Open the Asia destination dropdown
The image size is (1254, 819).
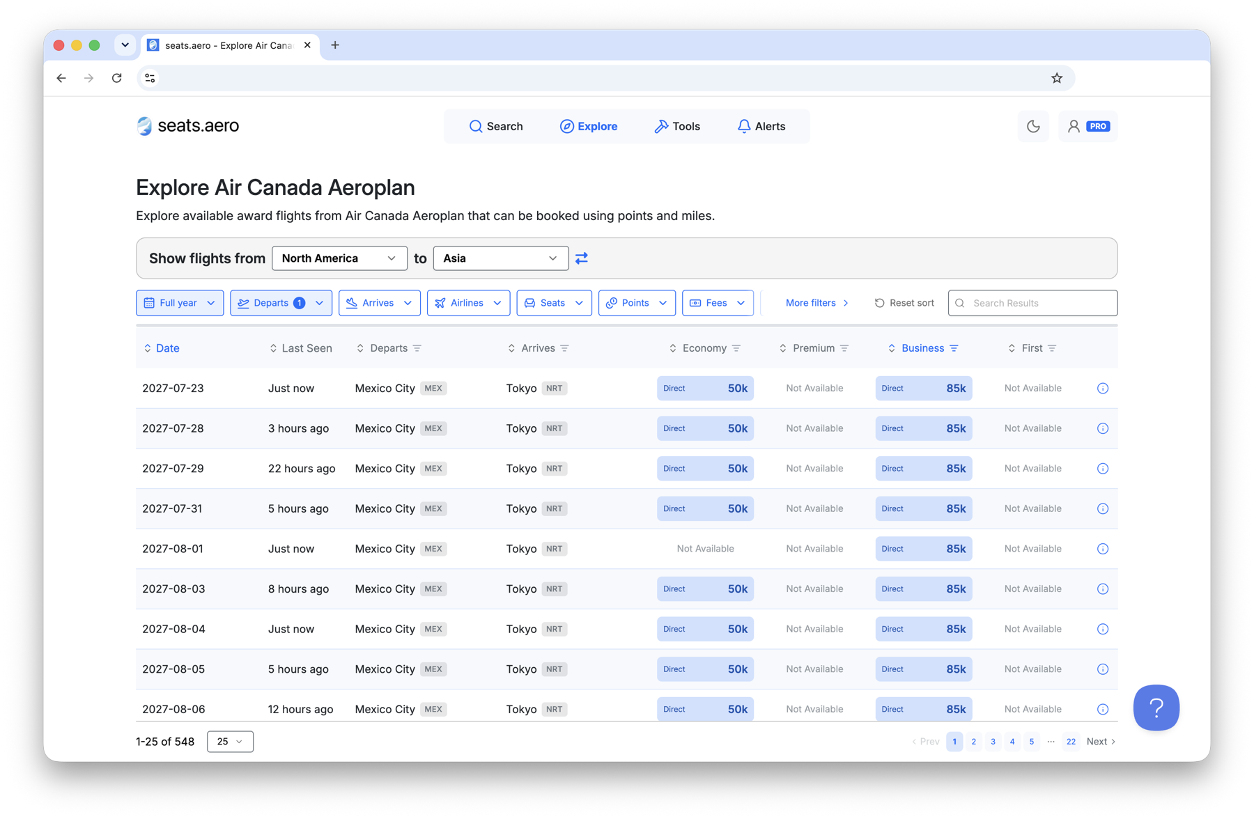tap(501, 258)
